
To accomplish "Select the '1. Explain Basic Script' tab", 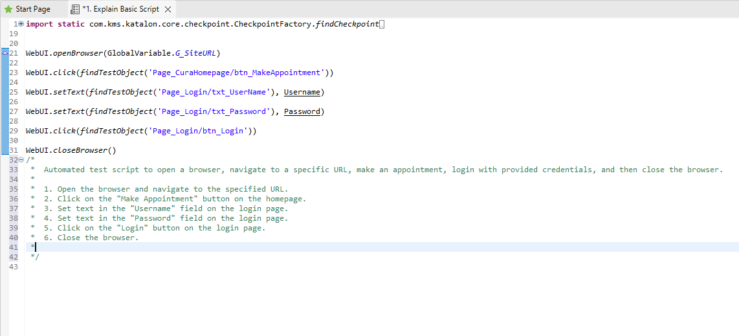I will (x=120, y=9).
